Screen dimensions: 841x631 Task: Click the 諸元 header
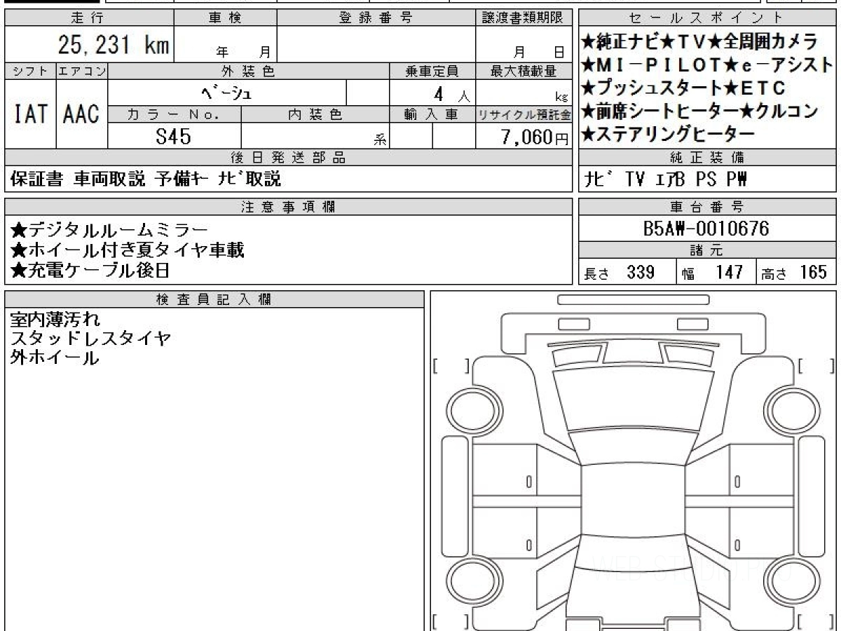coord(708,250)
